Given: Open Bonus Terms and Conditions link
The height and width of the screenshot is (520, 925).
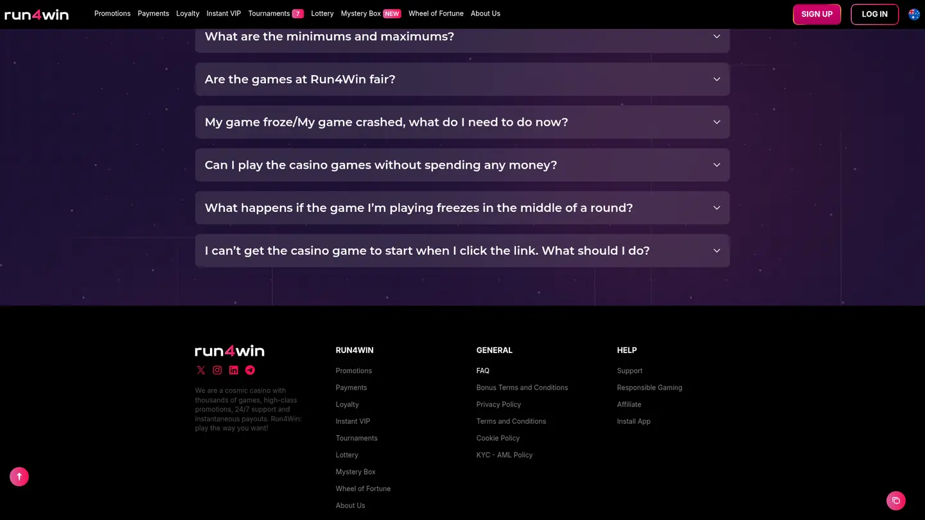Looking at the screenshot, I should pyautogui.click(x=522, y=388).
